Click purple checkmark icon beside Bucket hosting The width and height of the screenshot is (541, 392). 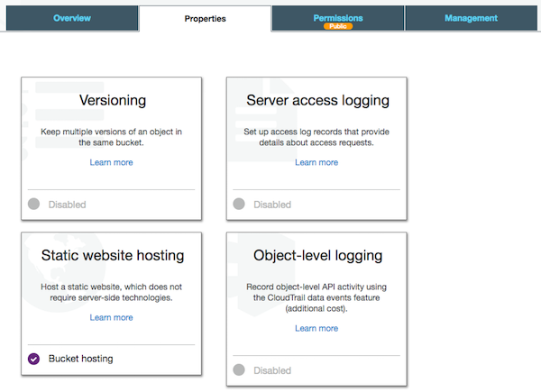click(34, 359)
